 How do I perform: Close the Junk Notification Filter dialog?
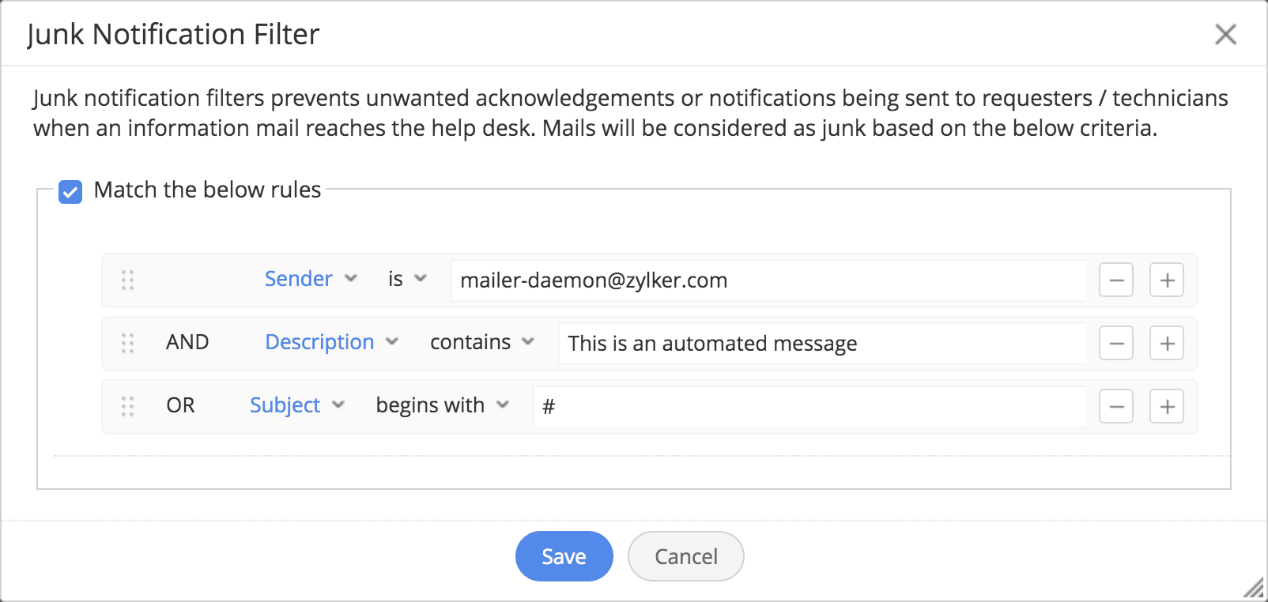(1225, 34)
